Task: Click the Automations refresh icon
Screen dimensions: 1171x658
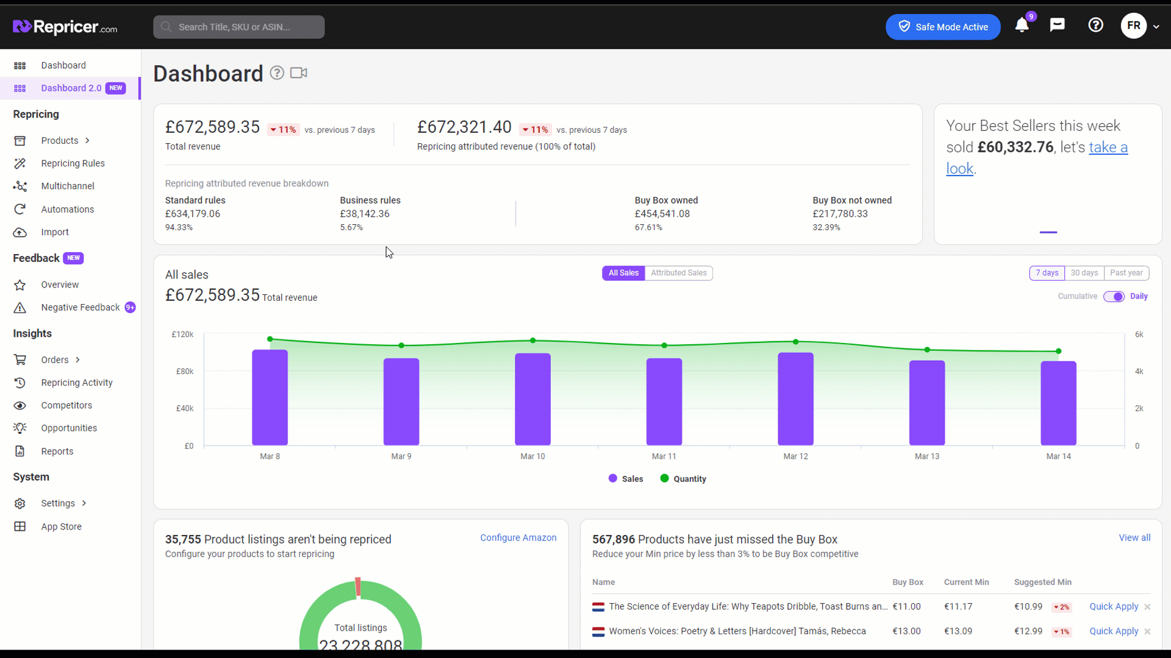Action: pos(20,210)
